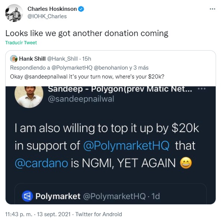The height and width of the screenshot is (224, 222).
Task: Click Charles Hoskinson's profile avatar
Action: [14, 13]
